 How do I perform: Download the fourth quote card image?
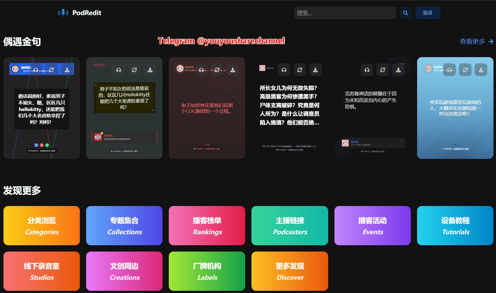pos(315,70)
